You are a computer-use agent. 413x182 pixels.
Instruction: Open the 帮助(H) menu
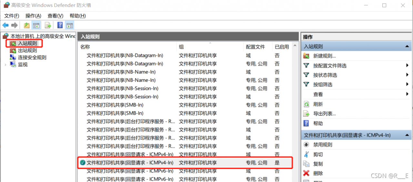[77, 16]
